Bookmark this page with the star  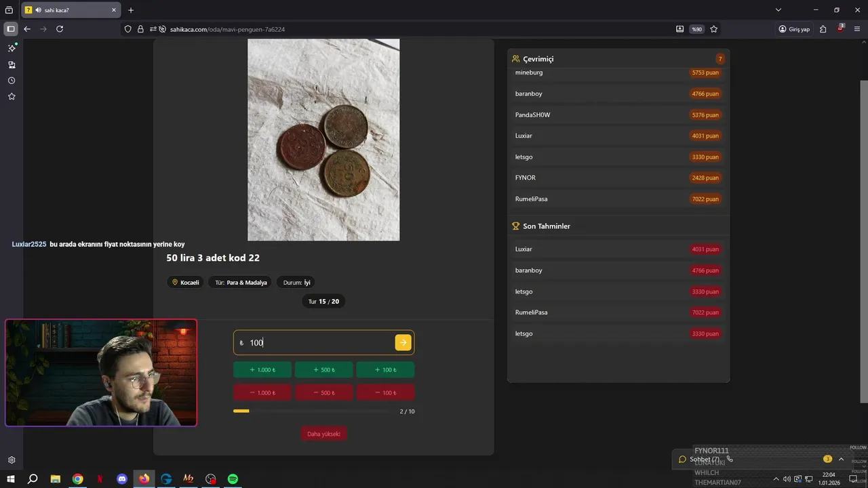tap(714, 29)
